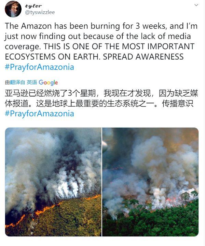Select the English tweet text body
The width and height of the screenshot is (205, 246).
pos(101,46)
